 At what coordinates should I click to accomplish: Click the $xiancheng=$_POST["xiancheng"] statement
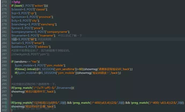pyautogui.click(x=34, y=25)
